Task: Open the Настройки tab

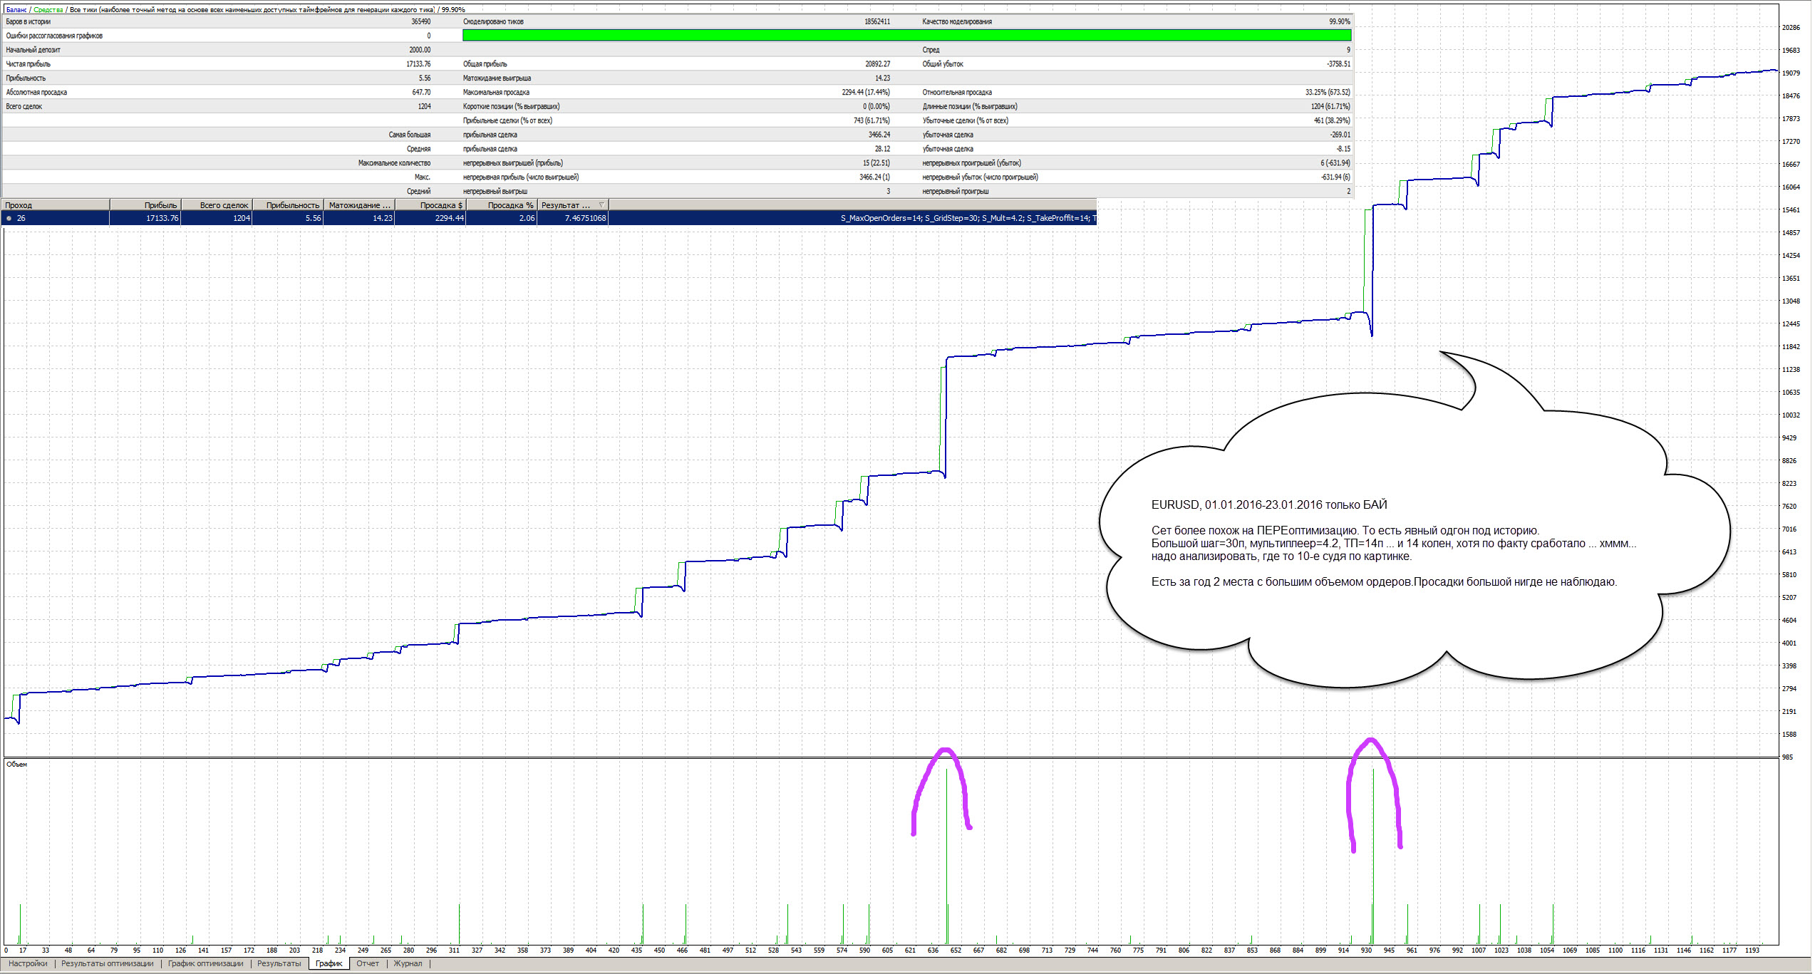Action: coord(28,963)
